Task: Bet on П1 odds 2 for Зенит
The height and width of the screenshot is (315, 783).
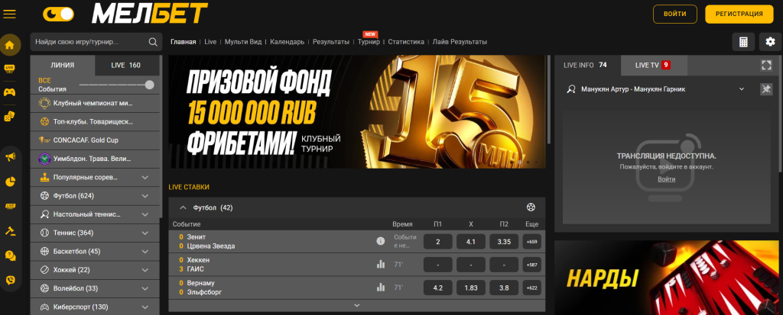Action: (438, 242)
